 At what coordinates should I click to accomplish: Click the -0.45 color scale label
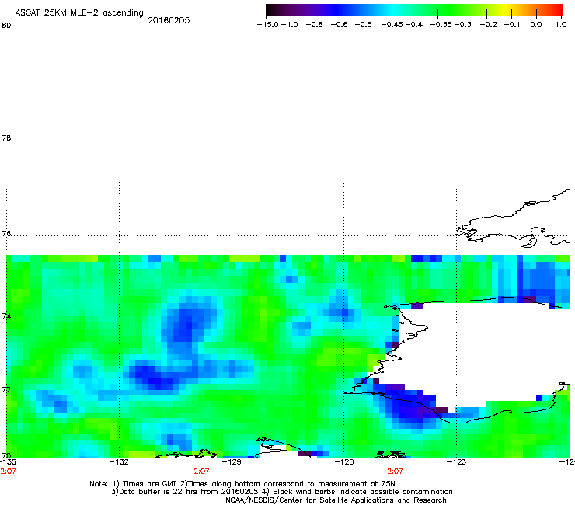392,25
